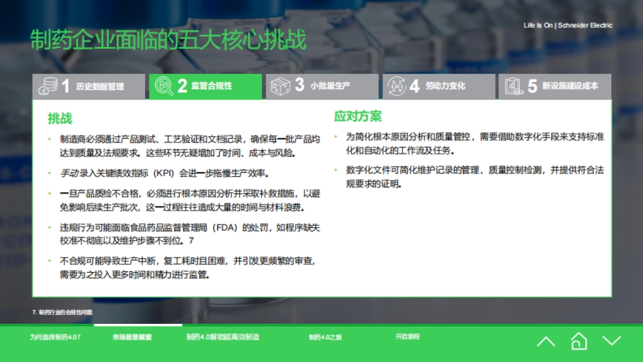Click the upward chevron to go to previous page
The height and width of the screenshot is (362, 643).
click(x=547, y=341)
